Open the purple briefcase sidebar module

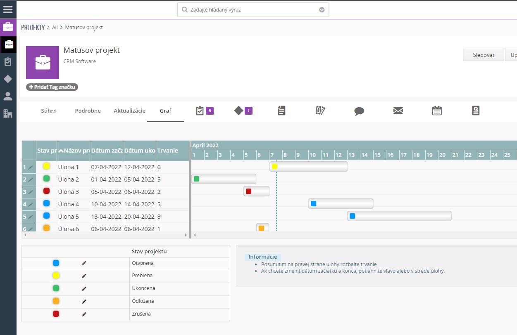(x=8, y=27)
